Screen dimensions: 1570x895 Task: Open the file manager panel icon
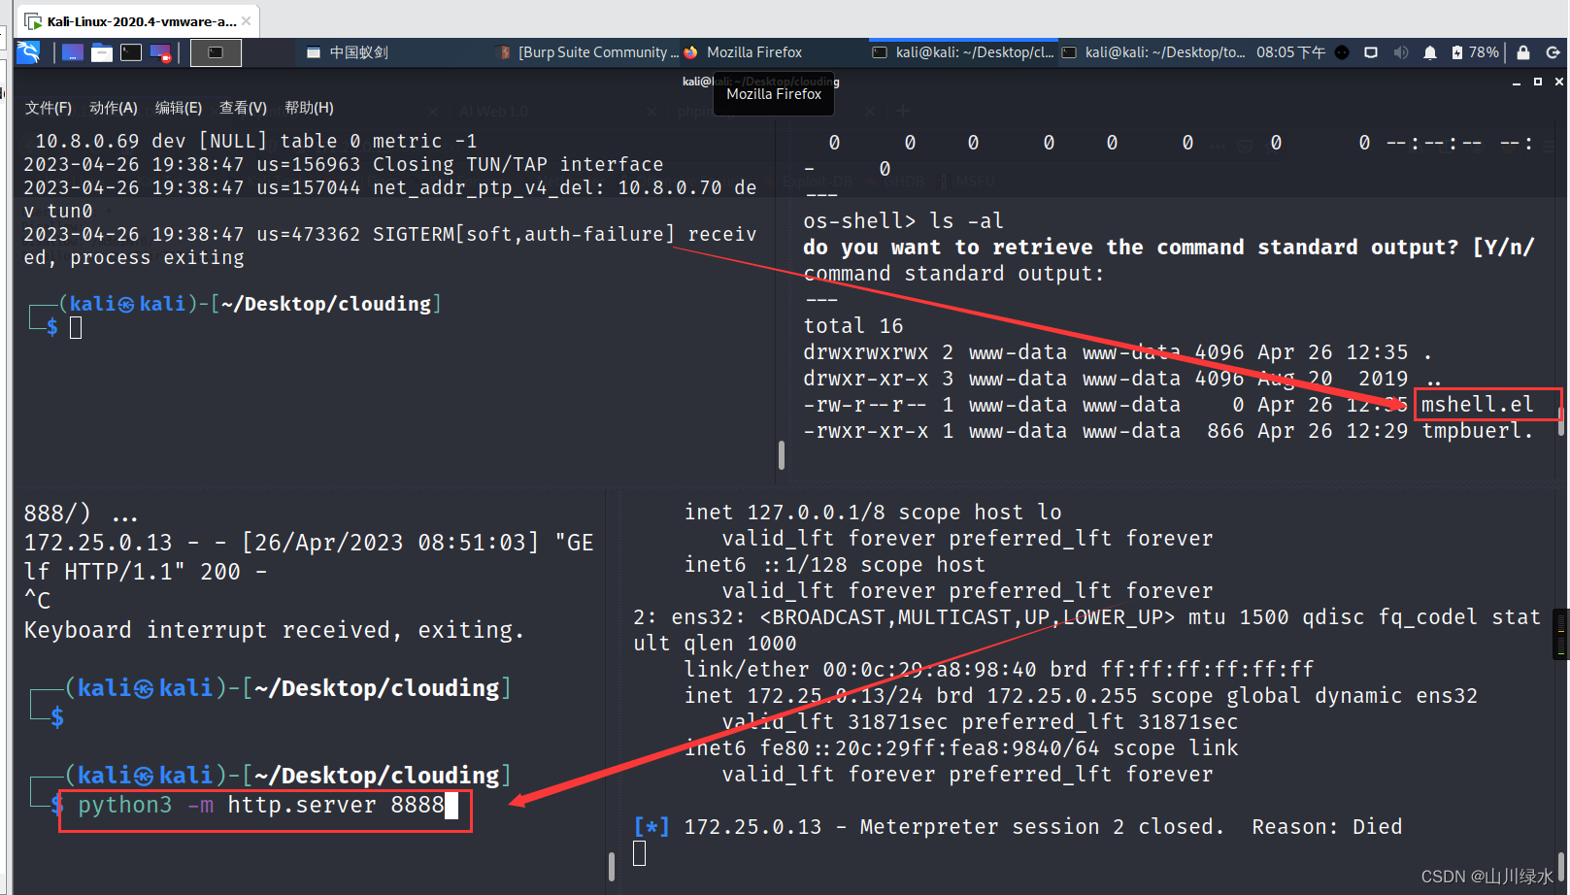pos(102,52)
